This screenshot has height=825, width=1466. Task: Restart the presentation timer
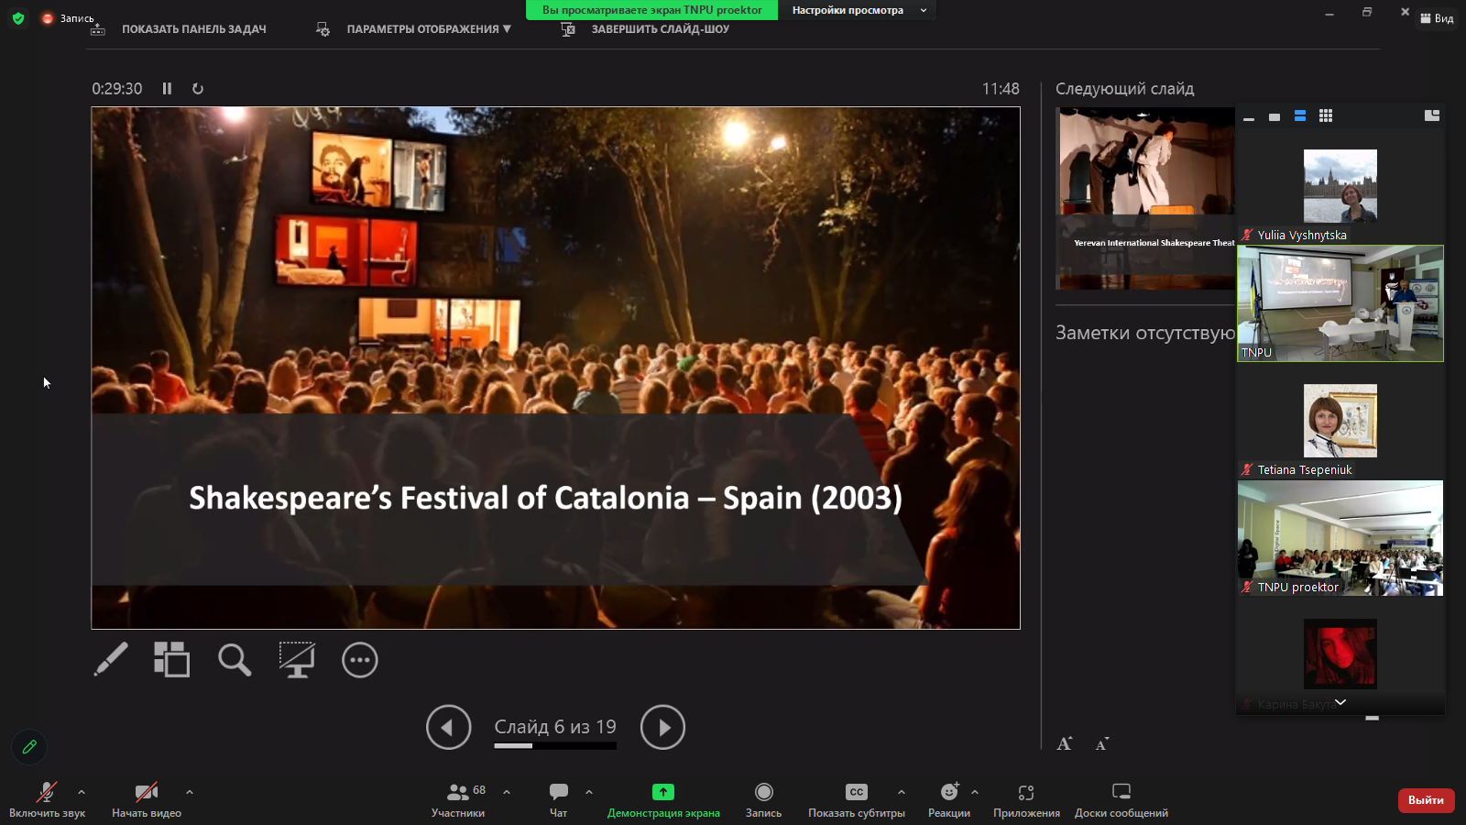point(198,89)
